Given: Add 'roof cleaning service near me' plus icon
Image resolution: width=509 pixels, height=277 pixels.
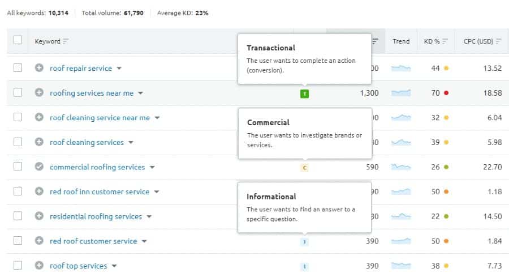Looking at the screenshot, I should [39, 117].
